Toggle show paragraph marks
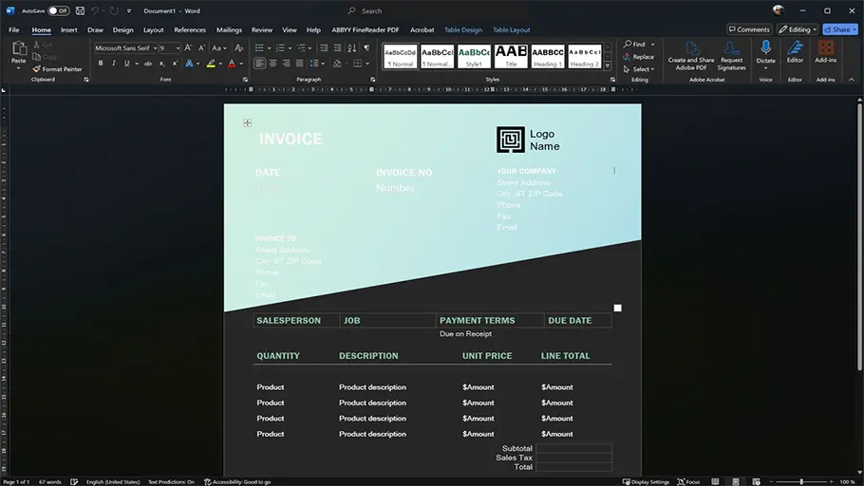Image resolution: width=864 pixels, height=486 pixels. click(366, 47)
